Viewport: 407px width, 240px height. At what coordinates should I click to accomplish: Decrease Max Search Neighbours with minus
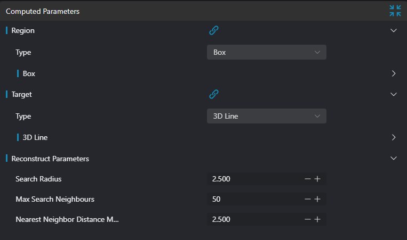coord(308,199)
